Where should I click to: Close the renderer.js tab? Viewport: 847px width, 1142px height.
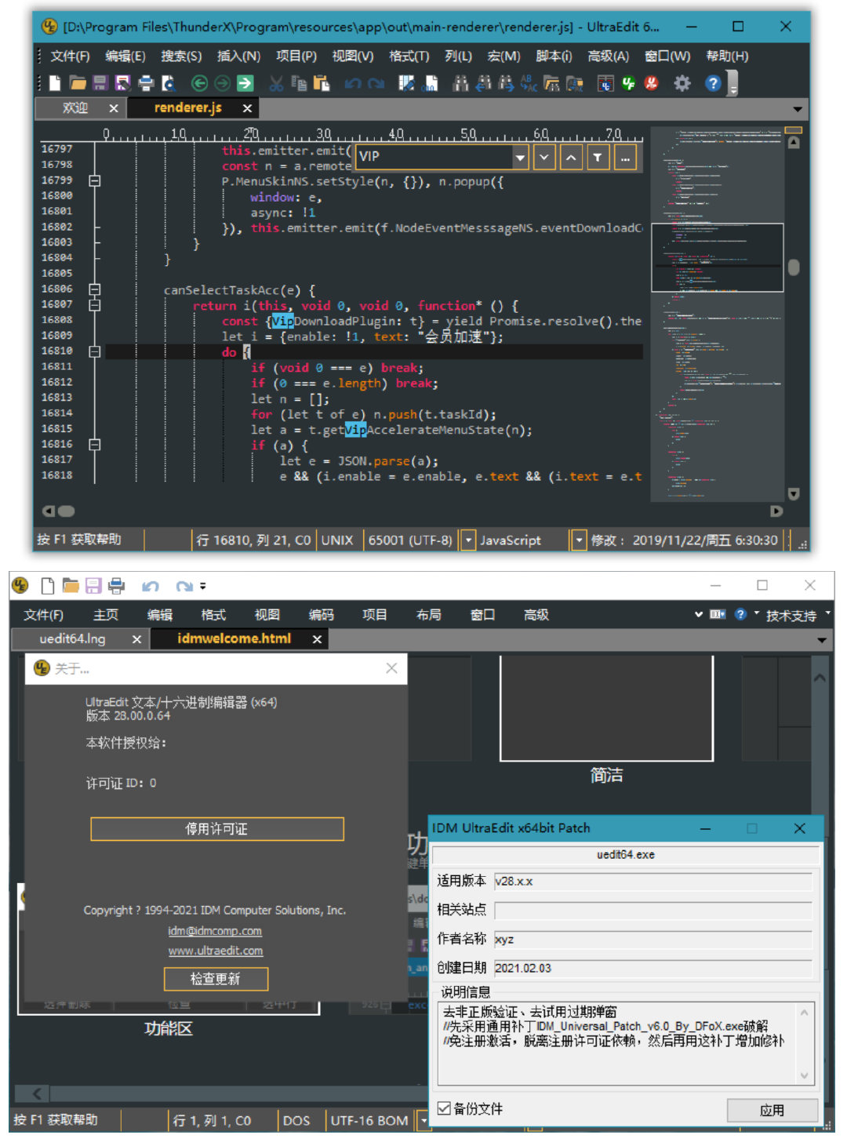247,108
